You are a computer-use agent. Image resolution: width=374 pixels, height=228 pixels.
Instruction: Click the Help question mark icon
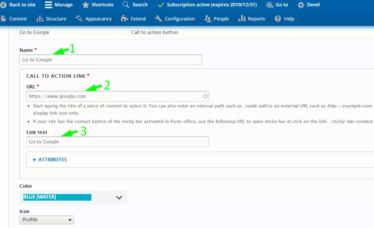point(278,19)
